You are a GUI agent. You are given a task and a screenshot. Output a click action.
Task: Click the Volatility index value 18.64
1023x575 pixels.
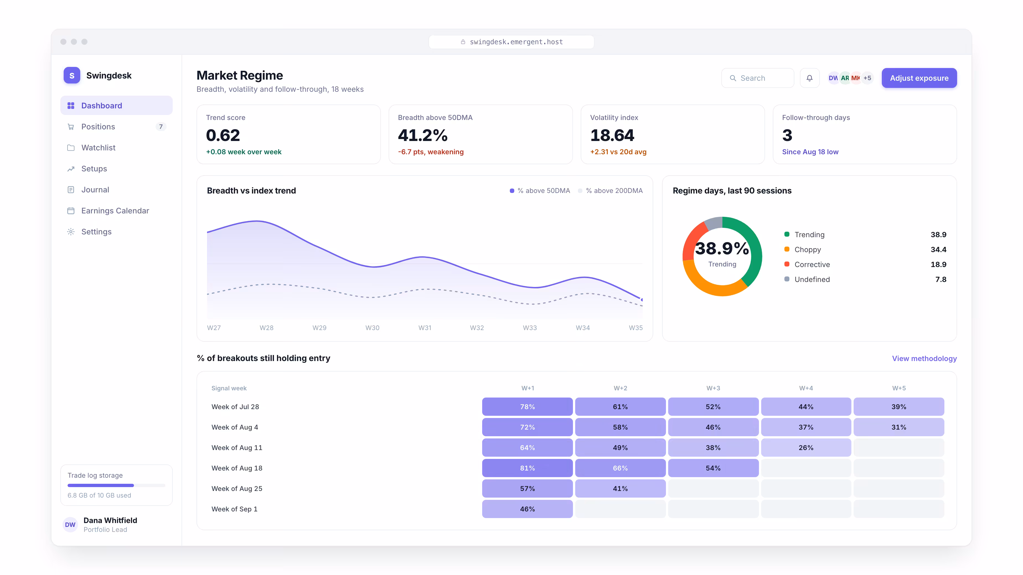tap(612, 135)
